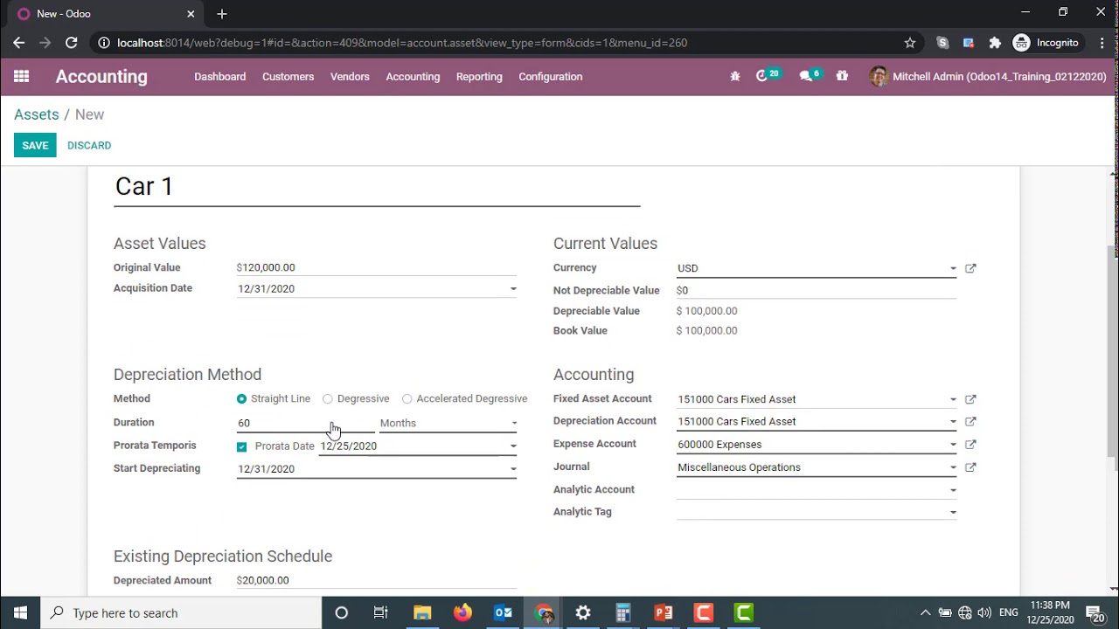The height and width of the screenshot is (629, 1119).
Task: Expand Fixed Asset Account dropdown
Action: (953, 399)
